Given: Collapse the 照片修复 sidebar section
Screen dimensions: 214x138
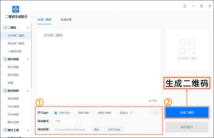Looking at the screenshot, I should coord(28,59).
